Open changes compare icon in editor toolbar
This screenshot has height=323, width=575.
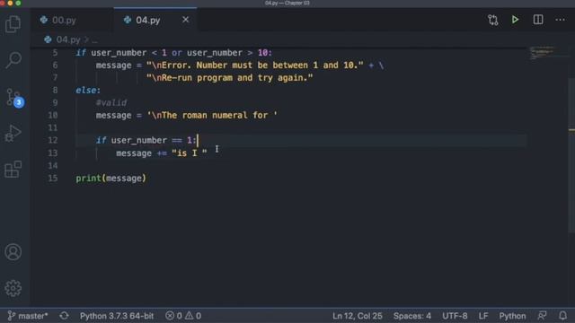pos(493,20)
